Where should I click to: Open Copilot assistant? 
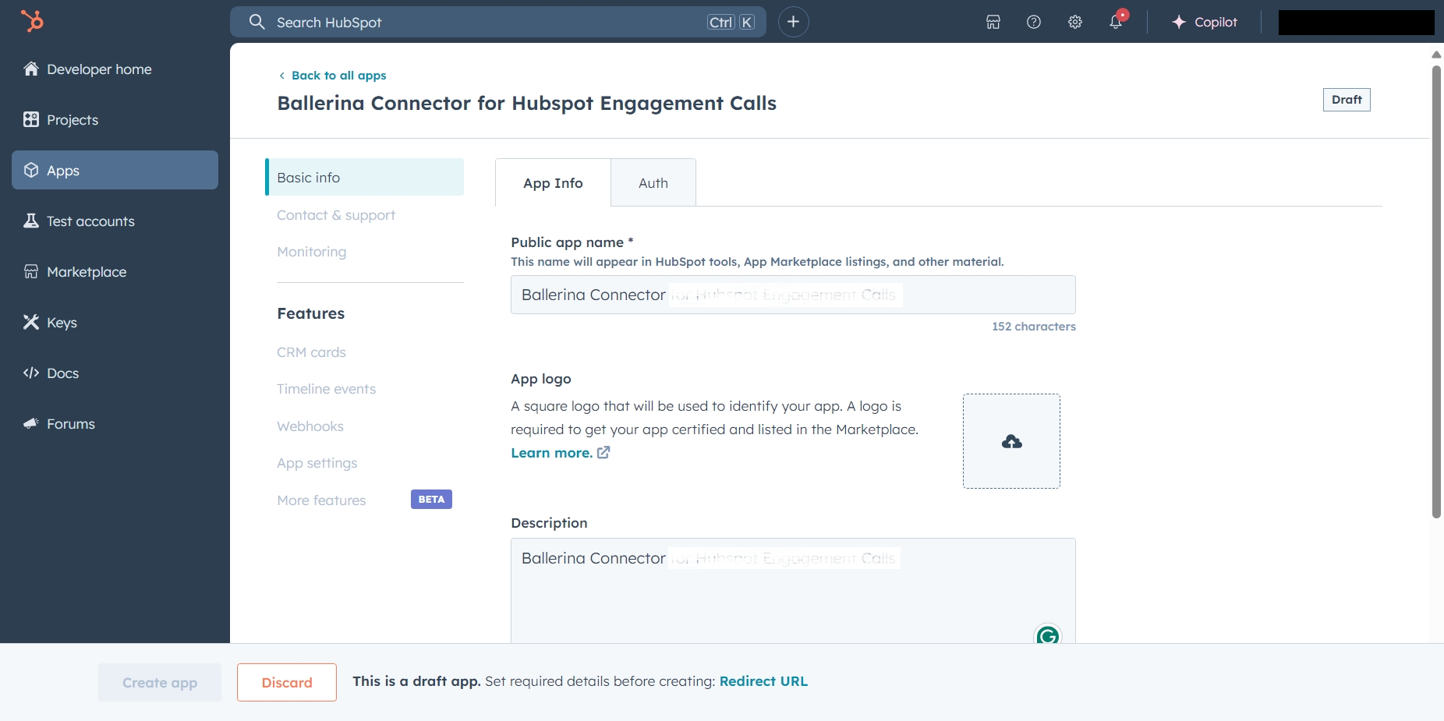coord(1205,22)
